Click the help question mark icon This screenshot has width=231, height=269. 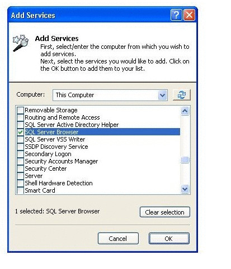click(176, 15)
